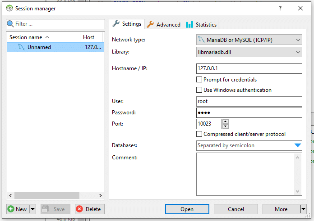
Task: Click the wrench icon on Settings tab
Action: click(x=116, y=23)
